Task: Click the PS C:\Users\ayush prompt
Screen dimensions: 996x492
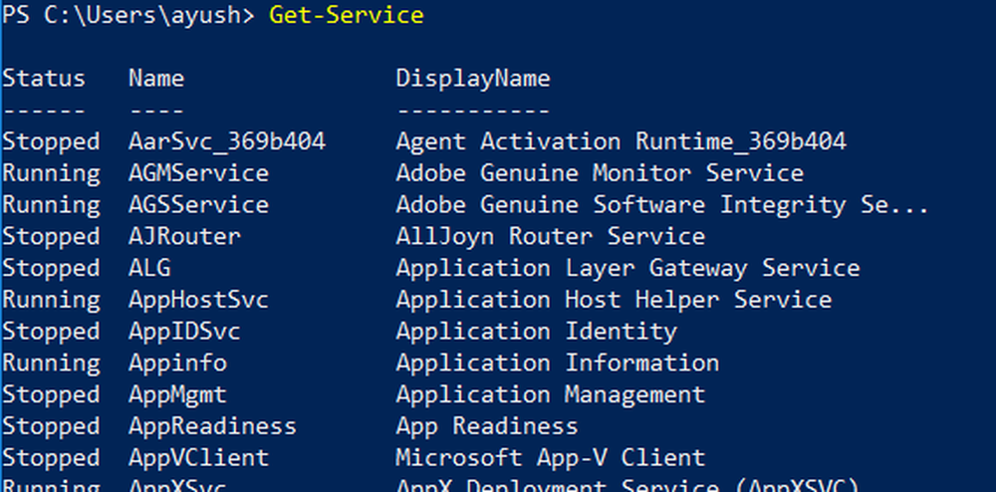Action: point(127,16)
